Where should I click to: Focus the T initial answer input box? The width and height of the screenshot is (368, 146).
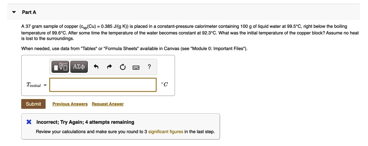(x=103, y=85)
